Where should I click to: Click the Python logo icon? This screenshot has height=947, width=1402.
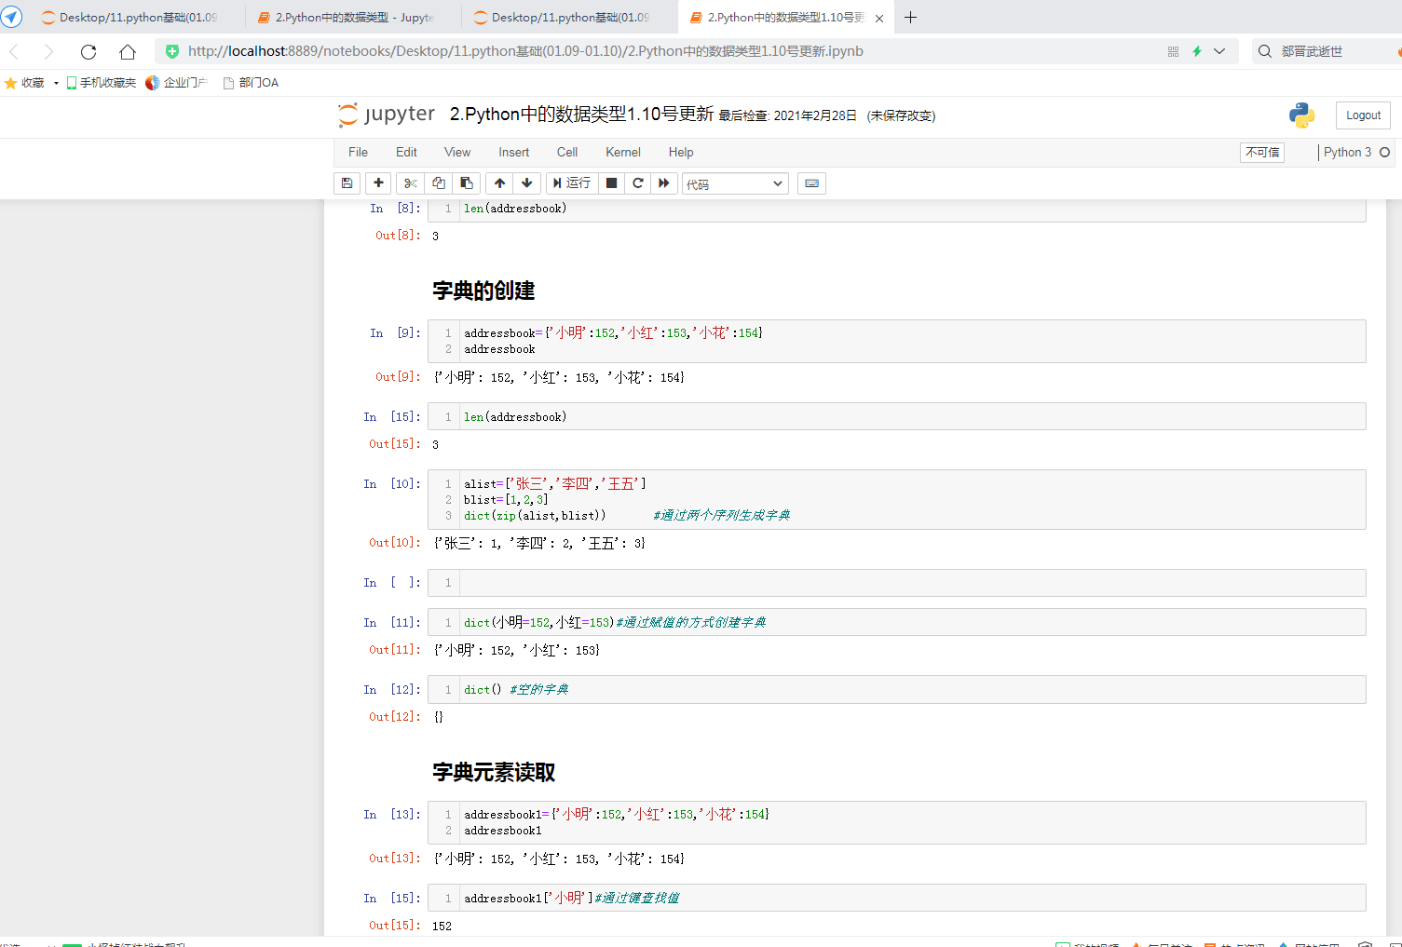[1301, 115]
